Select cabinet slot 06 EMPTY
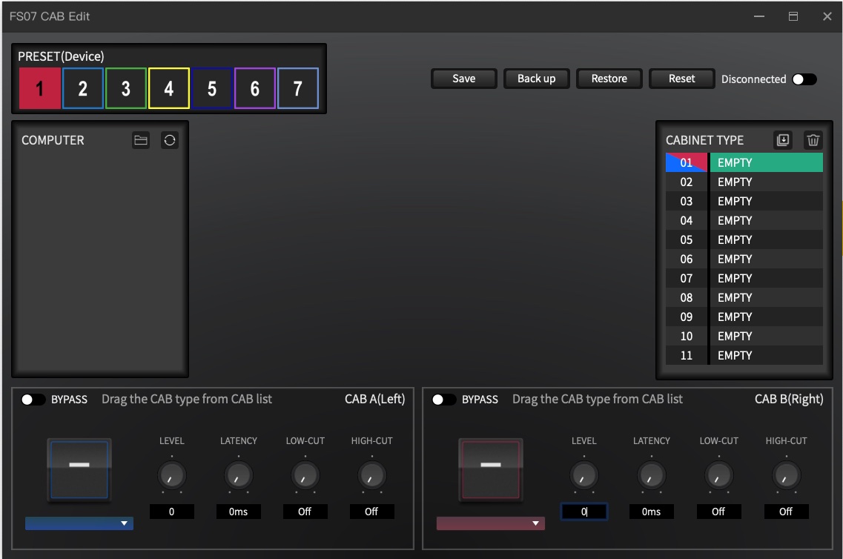This screenshot has height=559, width=843. point(744,259)
